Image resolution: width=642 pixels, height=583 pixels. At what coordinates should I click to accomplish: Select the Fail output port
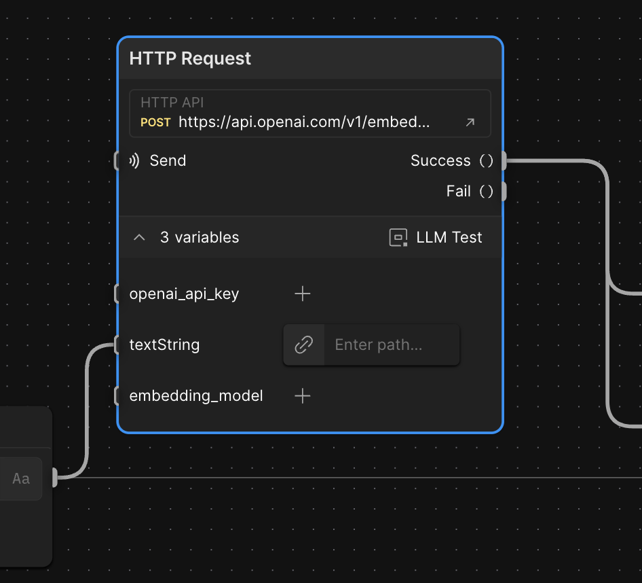(x=504, y=192)
